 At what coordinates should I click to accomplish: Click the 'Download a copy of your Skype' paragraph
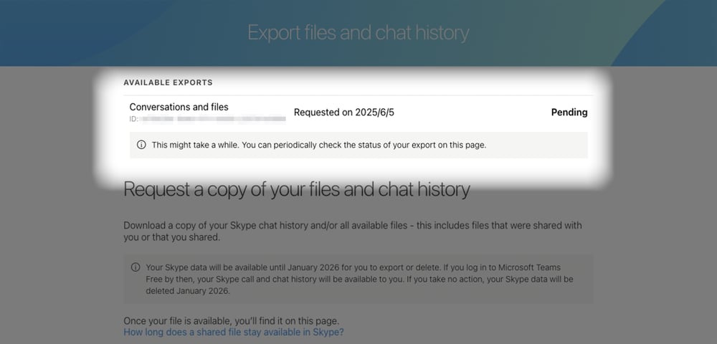pyautogui.click(x=353, y=231)
